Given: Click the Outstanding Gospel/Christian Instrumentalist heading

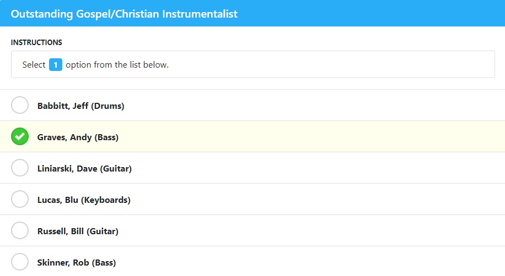Looking at the screenshot, I should coord(124,14).
